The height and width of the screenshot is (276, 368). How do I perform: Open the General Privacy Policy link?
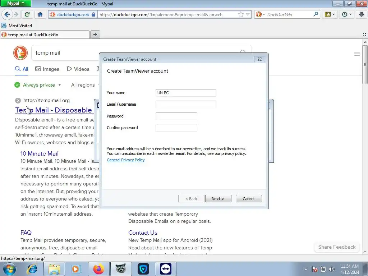(126, 160)
